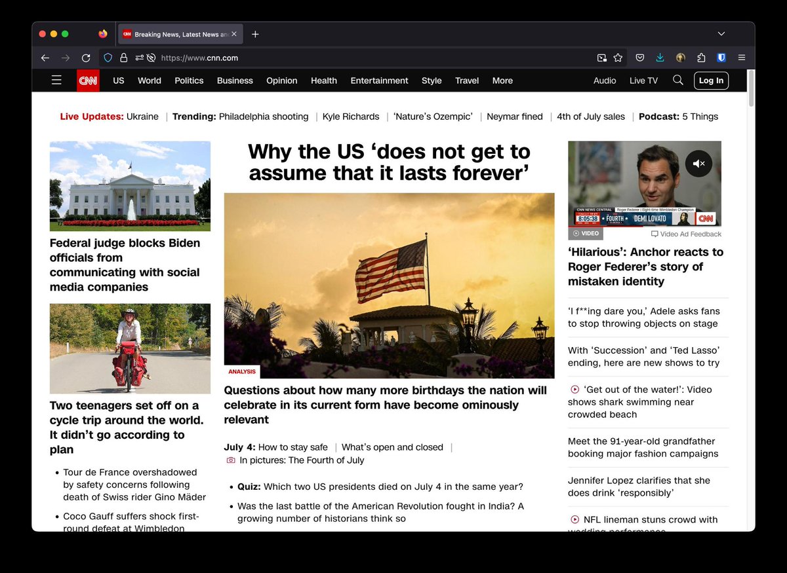
Task: Go to Opinion
Action: 282,81
